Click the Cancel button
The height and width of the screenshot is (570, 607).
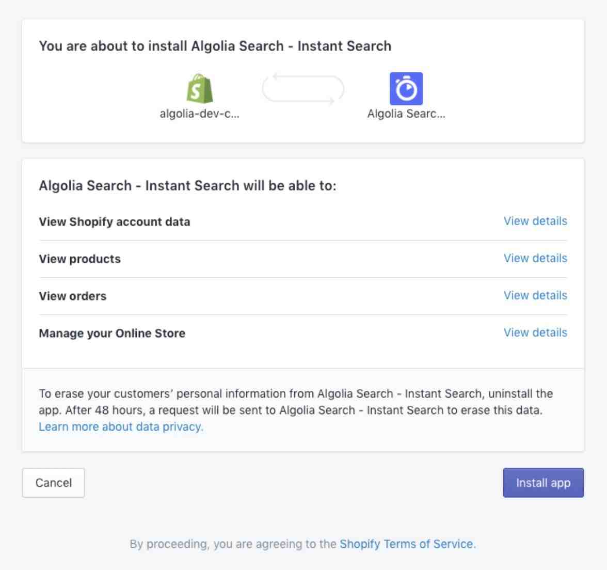54,483
